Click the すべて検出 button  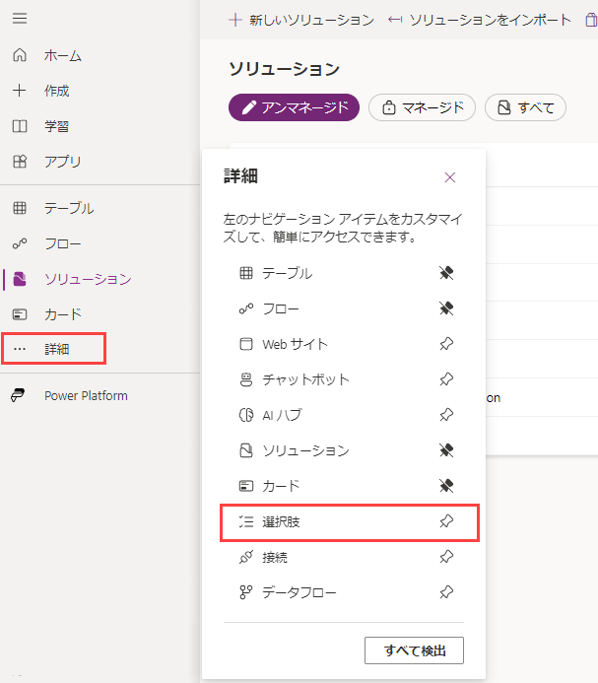414,650
